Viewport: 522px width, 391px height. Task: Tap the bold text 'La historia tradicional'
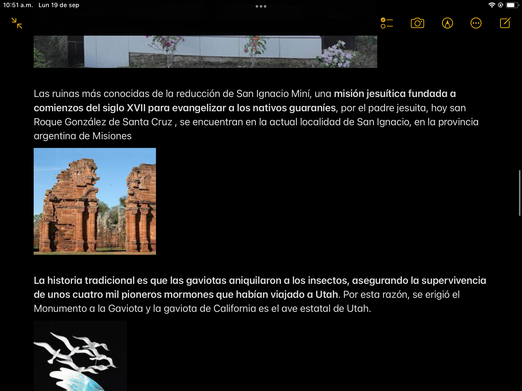pyautogui.click(x=84, y=281)
